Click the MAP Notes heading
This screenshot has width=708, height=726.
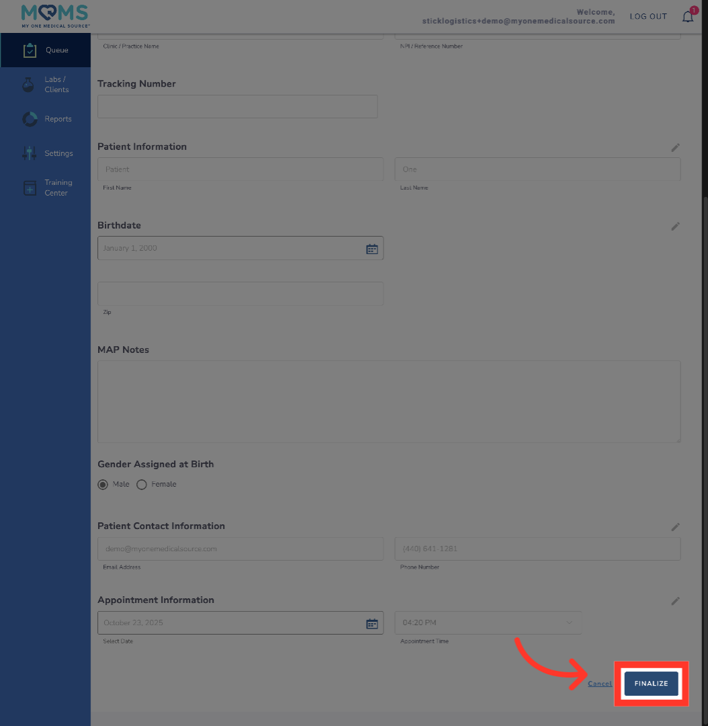click(123, 350)
